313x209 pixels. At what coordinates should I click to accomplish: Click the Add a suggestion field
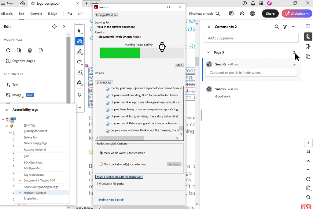point(251,38)
